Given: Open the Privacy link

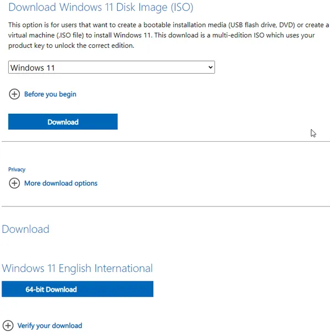Looking at the screenshot, I should point(17,170).
